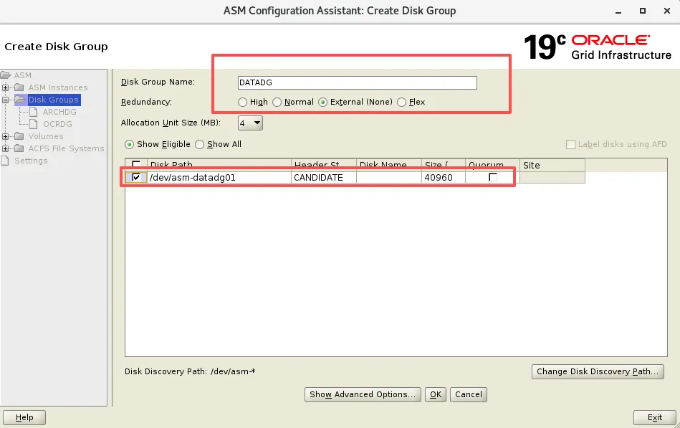Click Change Disk Discovery Path button
680x428 pixels.
tap(598, 371)
